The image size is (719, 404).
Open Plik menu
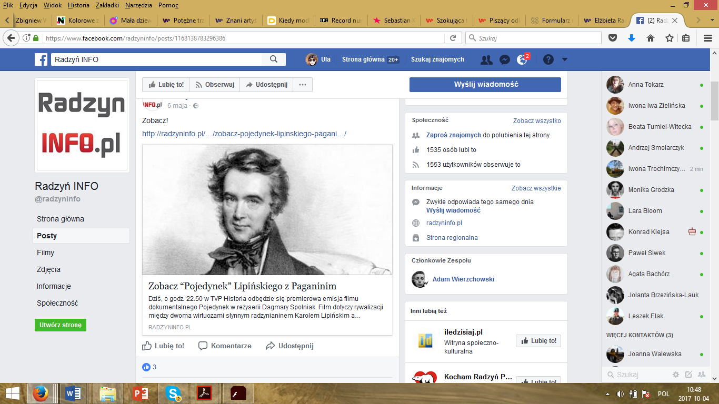tap(8, 5)
